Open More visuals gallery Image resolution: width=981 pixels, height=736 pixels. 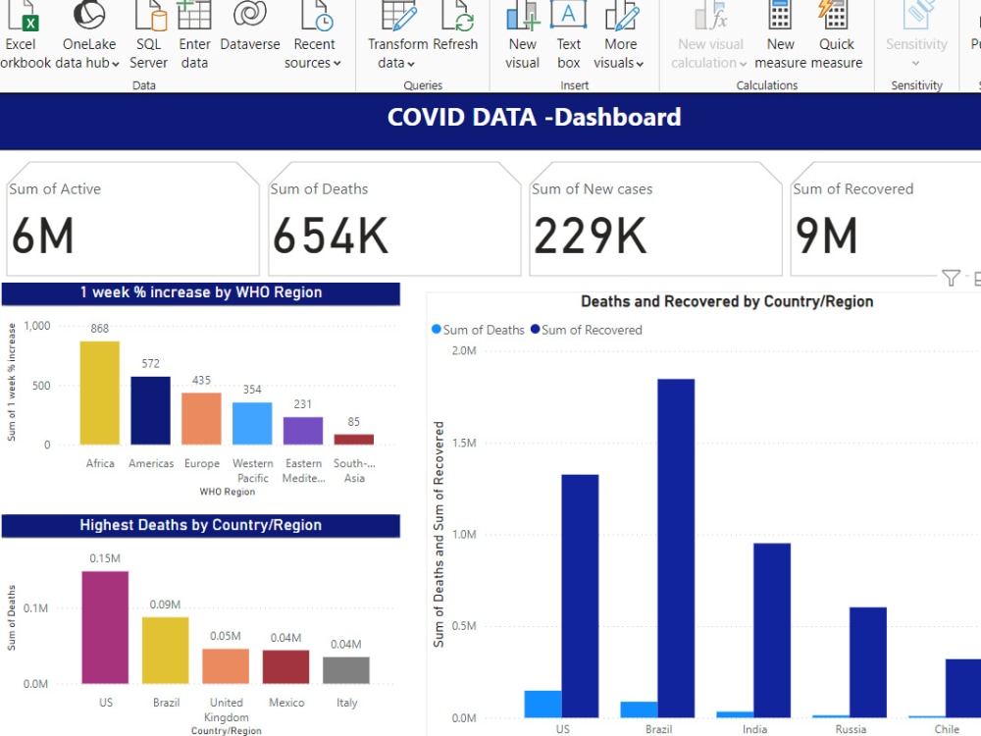pos(619,34)
